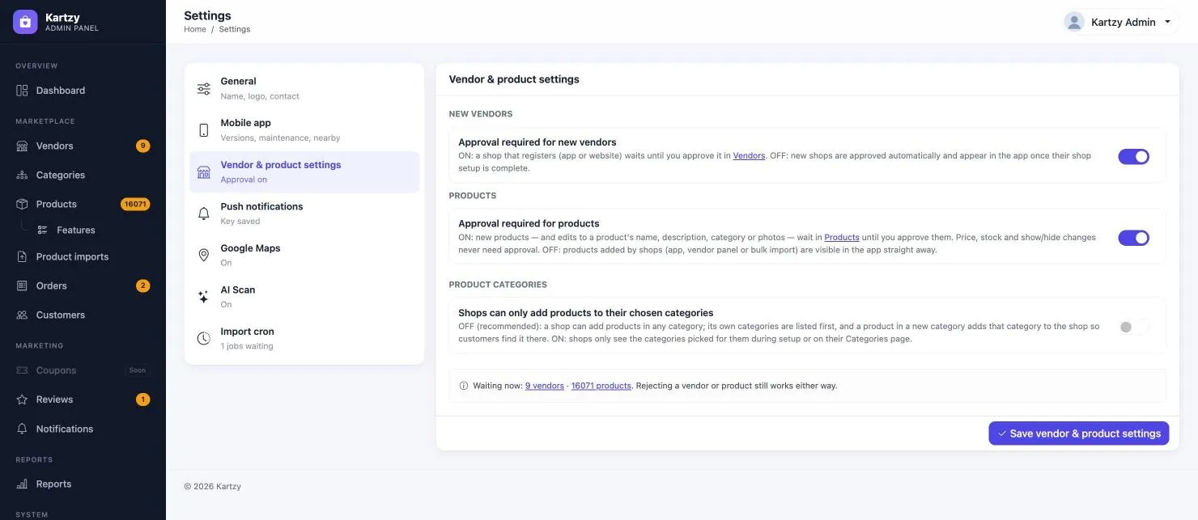Click the AI Scan sparkle icon
The width and height of the screenshot is (1198, 520).
click(204, 297)
